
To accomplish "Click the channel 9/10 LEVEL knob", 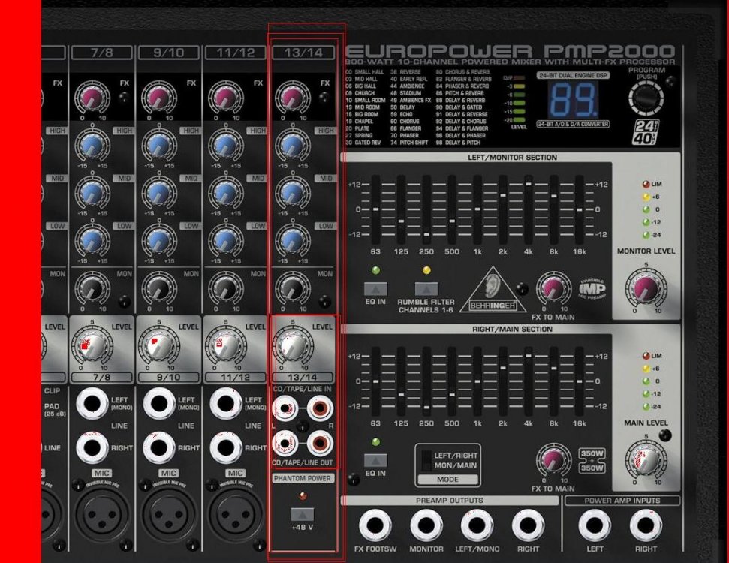I will pos(159,346).
